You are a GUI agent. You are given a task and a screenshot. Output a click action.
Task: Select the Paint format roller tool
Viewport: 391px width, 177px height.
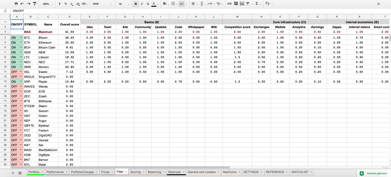34,4
